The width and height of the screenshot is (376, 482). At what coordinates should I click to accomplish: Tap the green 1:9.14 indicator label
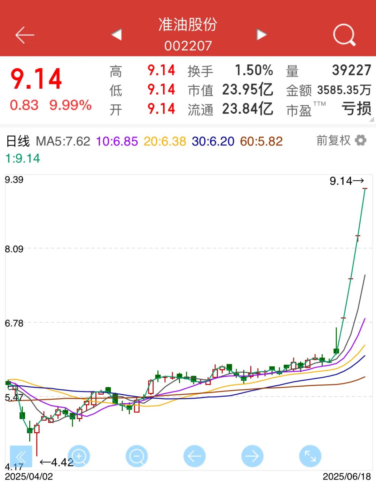click(23, 158)
